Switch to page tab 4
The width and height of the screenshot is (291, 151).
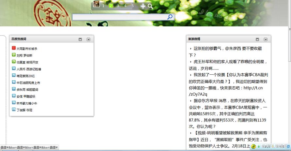(125, 6)
